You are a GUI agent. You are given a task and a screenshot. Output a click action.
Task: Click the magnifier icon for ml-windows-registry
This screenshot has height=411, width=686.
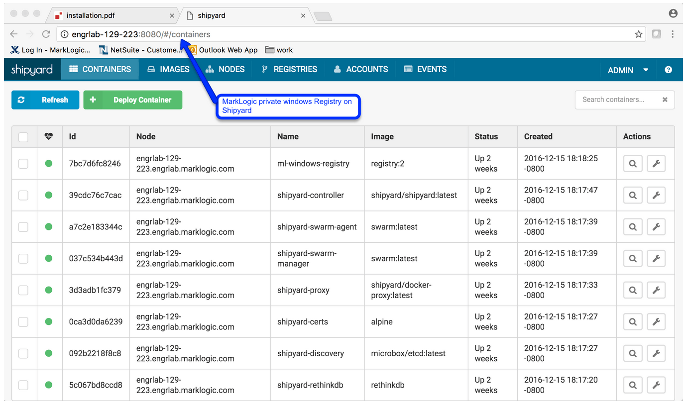pos(633,164)
